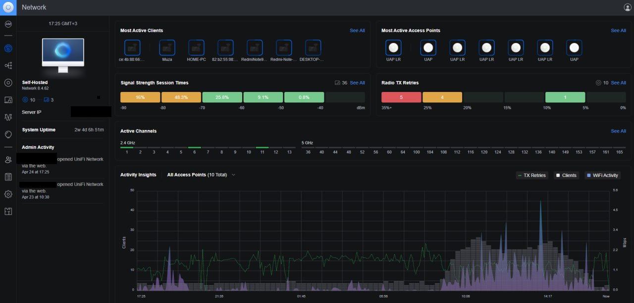Viewport: 634px width, 303px height.
Task: Click the 36 clients icon in Signal Strength panel
Action: 337,83
